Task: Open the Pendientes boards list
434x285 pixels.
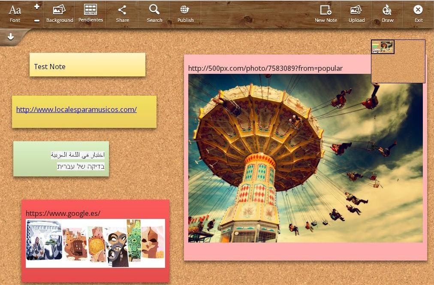Action: click(x=90, y=14)
